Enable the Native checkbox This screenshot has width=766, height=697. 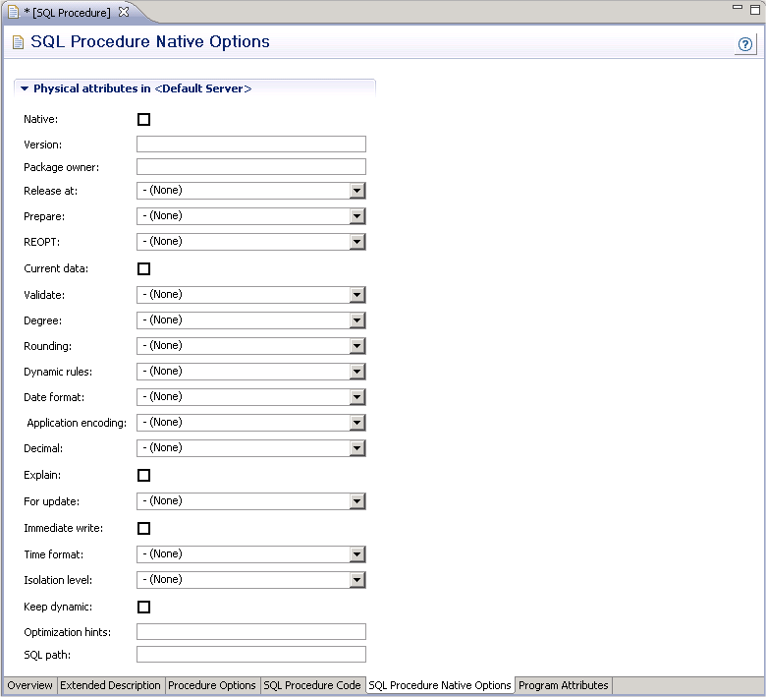(144, 120)
